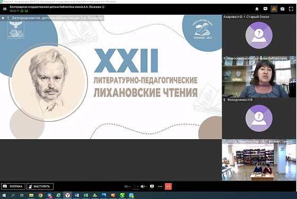Click the ВЫСТУПИТЬ button

click(40, 186)
